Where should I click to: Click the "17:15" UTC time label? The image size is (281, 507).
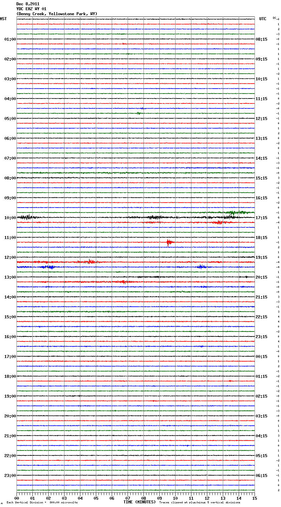261,218
